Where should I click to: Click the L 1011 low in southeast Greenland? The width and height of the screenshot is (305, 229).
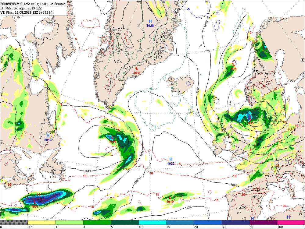click(137, 71)
